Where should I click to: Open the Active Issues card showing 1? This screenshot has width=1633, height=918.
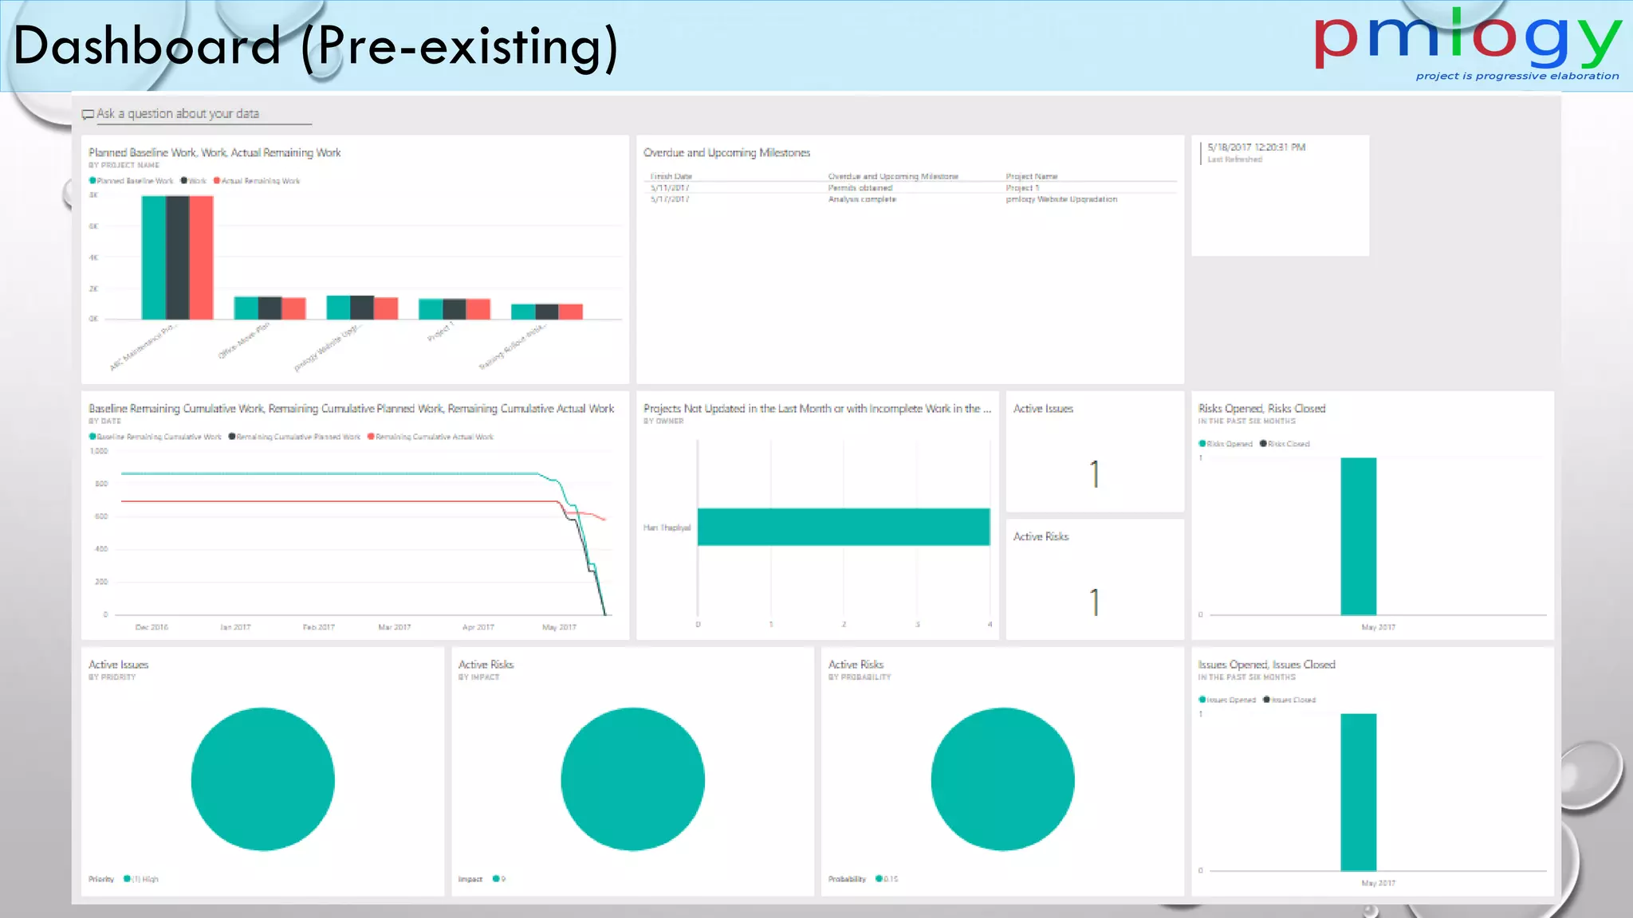tap(1095, 452)
